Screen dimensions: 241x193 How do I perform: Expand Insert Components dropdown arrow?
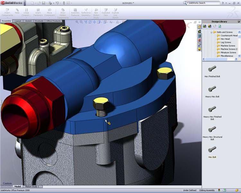tap(7, 18)
